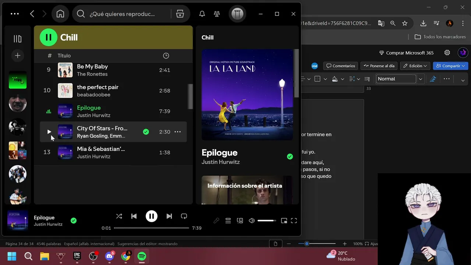Select the Epilogue track row
Viewport: 471px width, 265px height.
[x=113, y=111]
